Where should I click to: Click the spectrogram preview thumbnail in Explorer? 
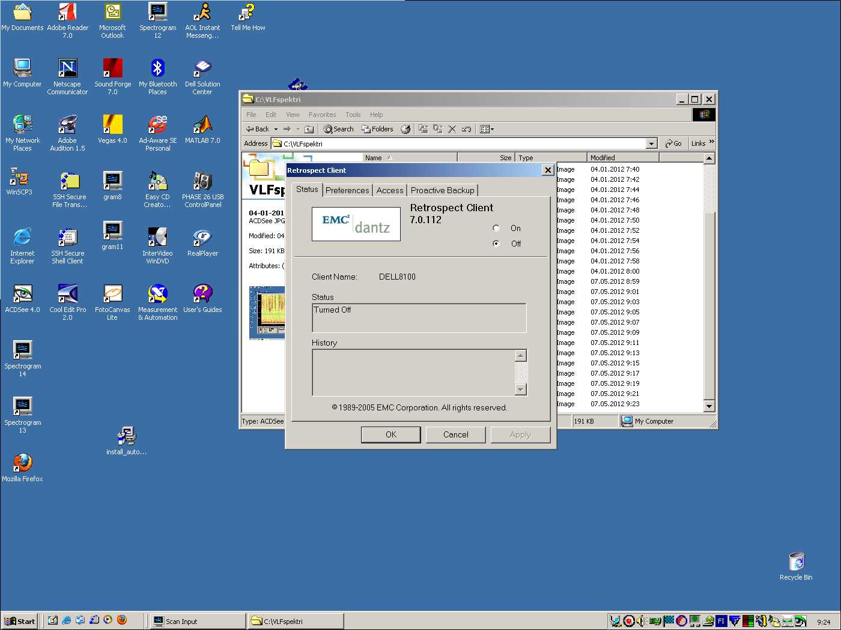pyautogui.click(x=267, y=312)
